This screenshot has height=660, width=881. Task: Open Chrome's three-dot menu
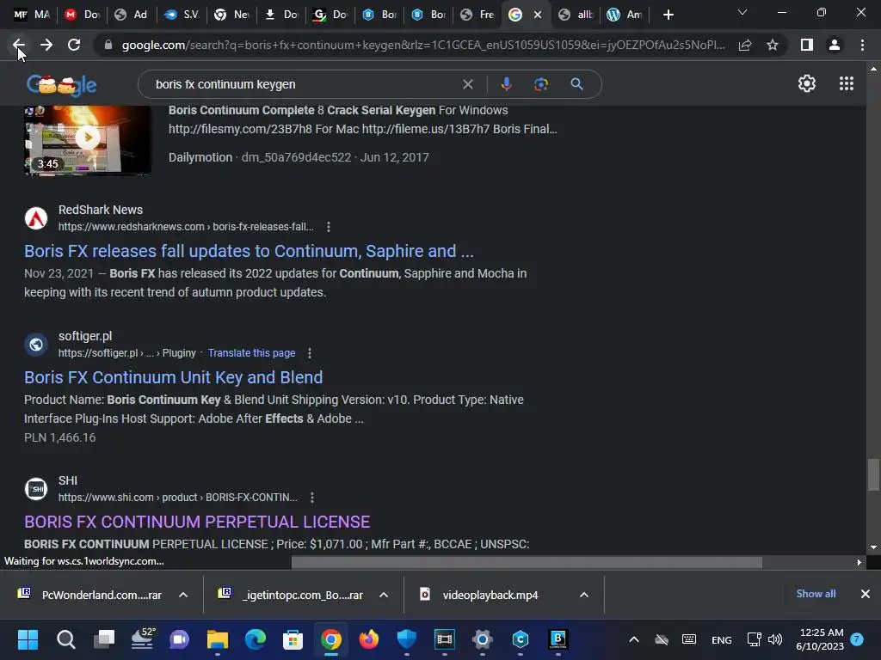coord(862,45)
